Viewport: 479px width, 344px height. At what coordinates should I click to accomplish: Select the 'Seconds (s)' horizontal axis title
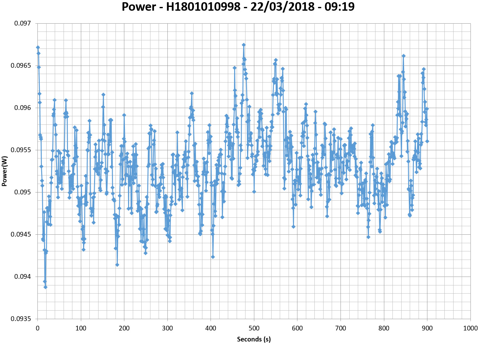(254, 339)
